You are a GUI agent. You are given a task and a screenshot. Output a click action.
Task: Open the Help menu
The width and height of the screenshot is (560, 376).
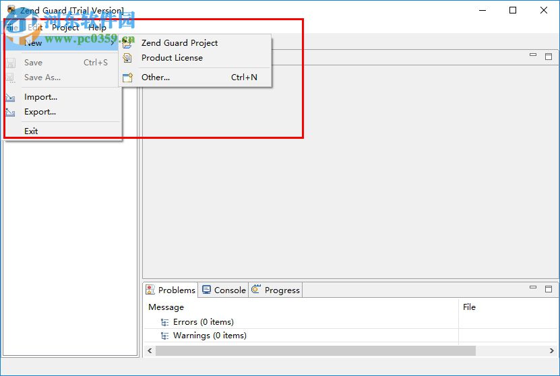click(97, 28)
